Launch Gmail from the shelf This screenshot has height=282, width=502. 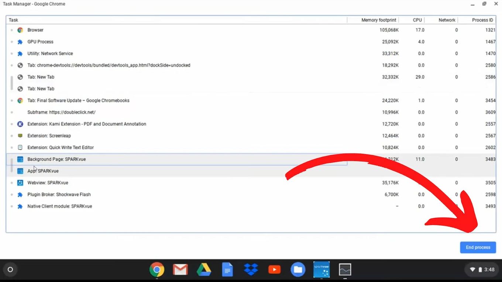point(180,270)
